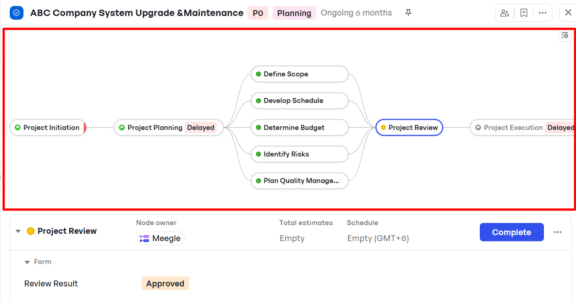Collapse the Project Review section triangle

(18, 231)
